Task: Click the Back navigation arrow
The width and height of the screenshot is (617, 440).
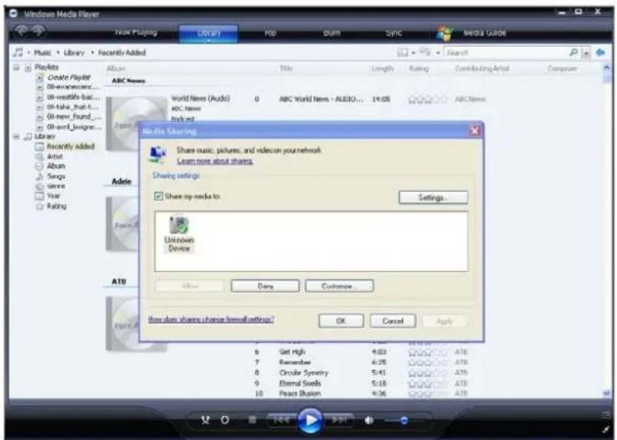Action: (x=22, y=30)
